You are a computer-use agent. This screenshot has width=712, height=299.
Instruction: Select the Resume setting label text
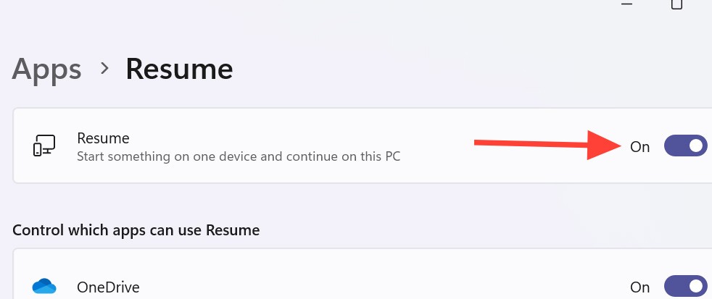click(103, 138)
